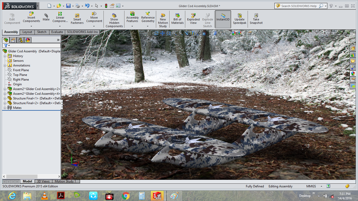Click SOLIDWORKS Resources home icon in task pane
Viewport: 358px width, 201px height.
pos(353,48)
